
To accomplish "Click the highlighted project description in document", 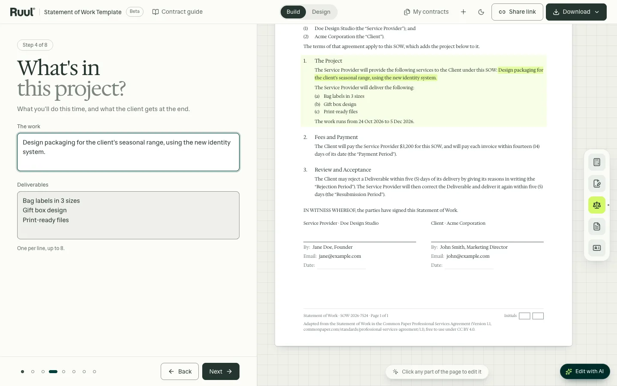I will click(x=429, y=74).
